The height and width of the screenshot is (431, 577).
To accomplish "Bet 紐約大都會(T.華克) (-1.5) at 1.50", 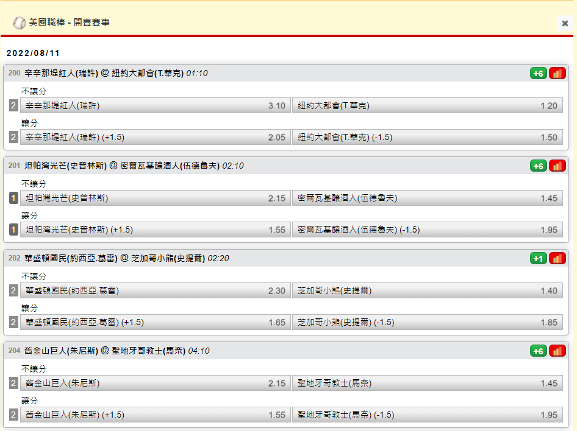I will pos(427,138).
